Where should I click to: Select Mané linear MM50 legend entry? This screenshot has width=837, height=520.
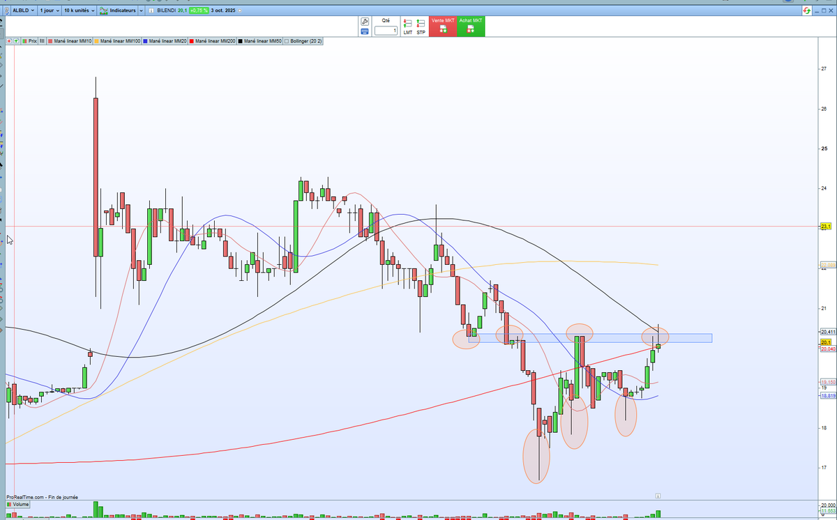259,41
